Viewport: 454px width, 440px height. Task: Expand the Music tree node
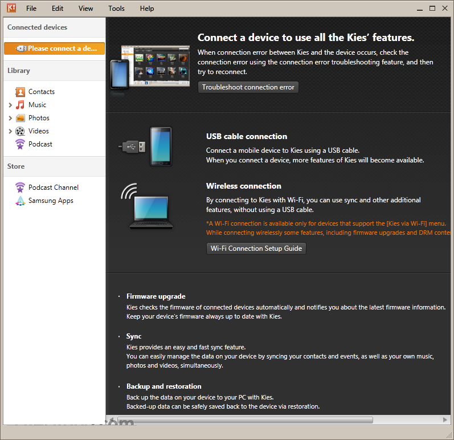(10, 105)
